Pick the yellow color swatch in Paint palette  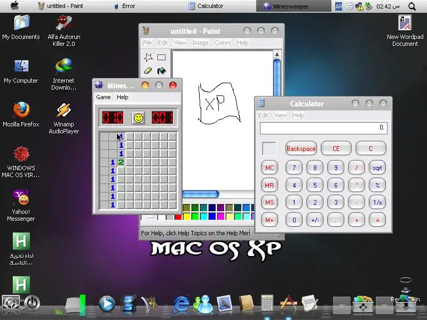coord(186,217)
